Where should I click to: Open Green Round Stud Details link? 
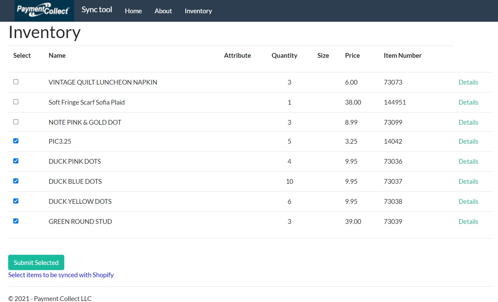point(468,221)
